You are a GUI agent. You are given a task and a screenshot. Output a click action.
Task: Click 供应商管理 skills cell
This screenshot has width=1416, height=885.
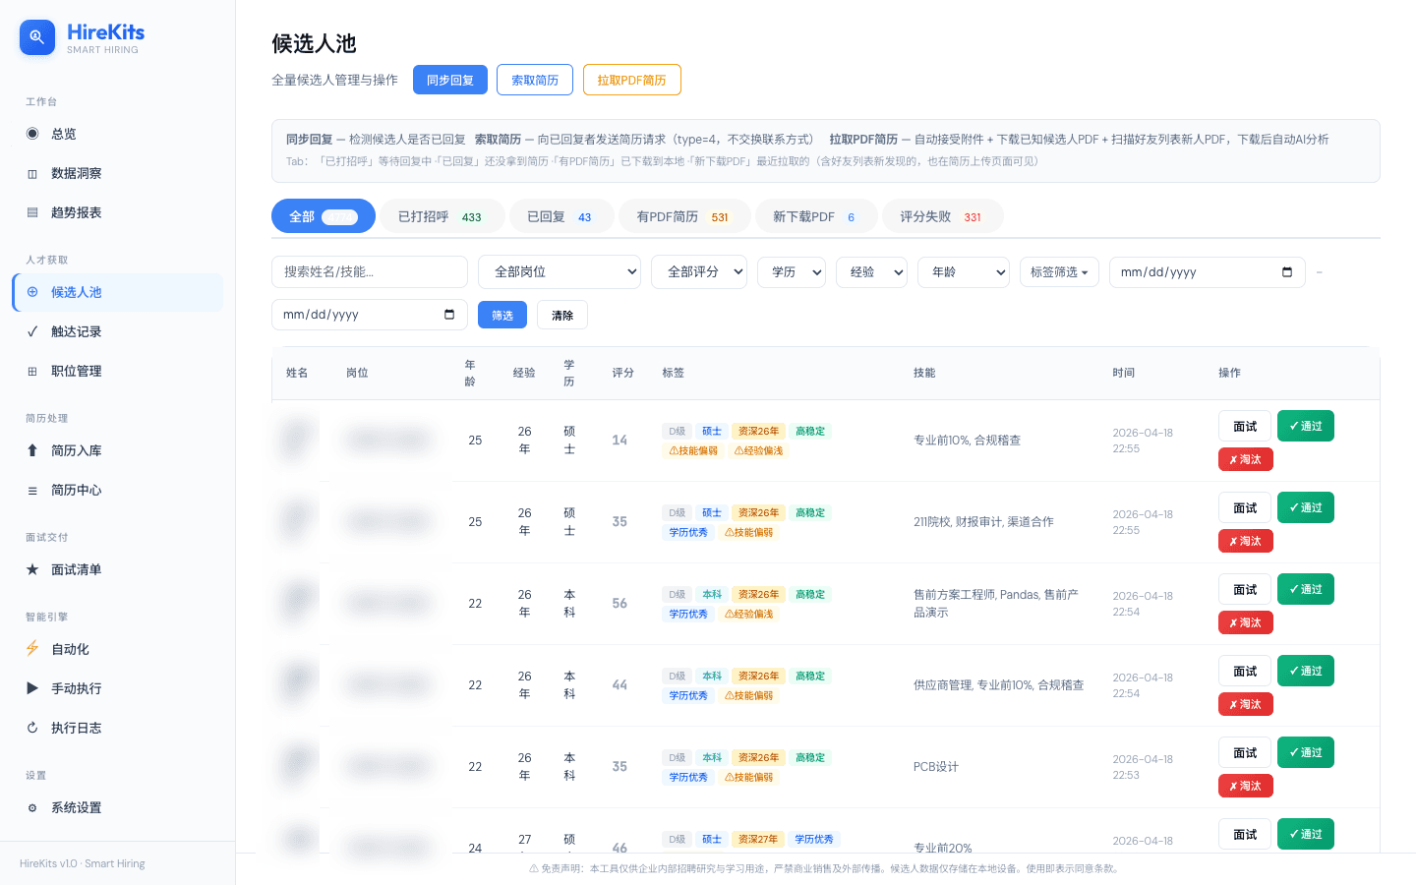coord(999,684)
